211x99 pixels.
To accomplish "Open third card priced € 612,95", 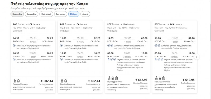I will point(127,57).
